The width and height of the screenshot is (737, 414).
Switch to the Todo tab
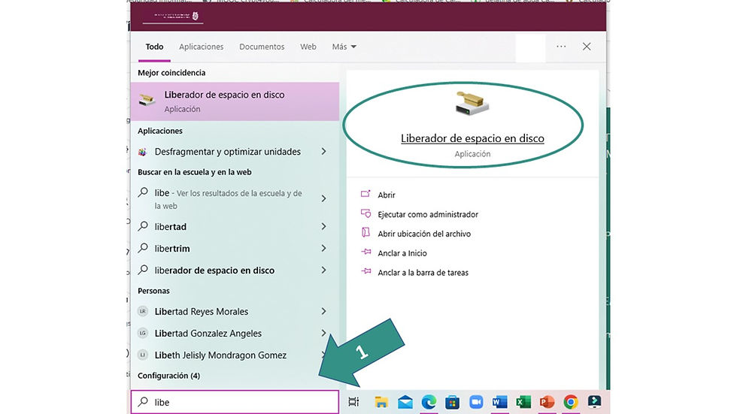point(154,47)
